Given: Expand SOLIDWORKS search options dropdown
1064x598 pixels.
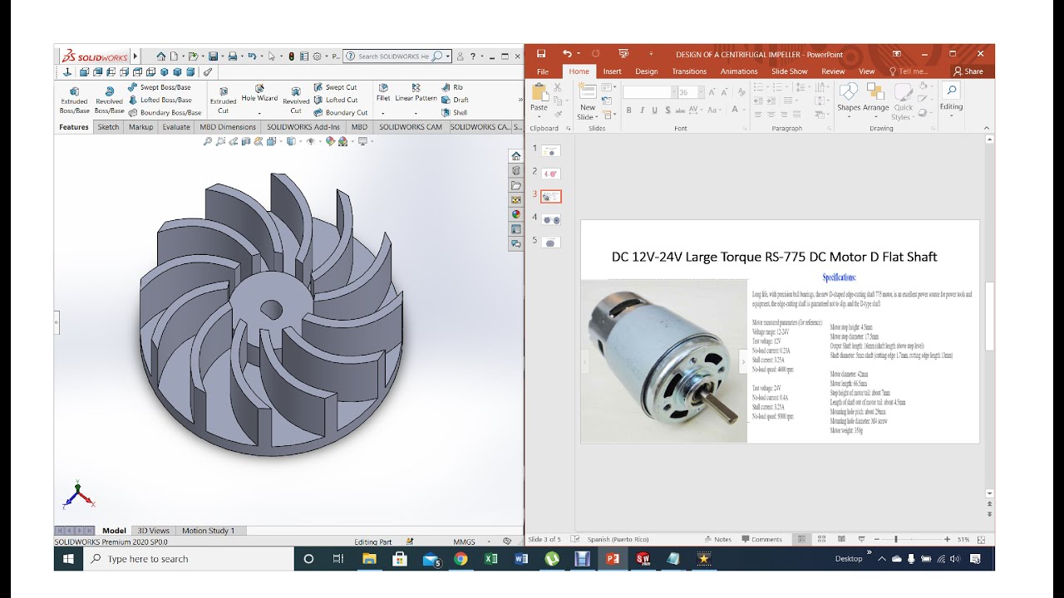Looking at the screenshot, I should [449, 56].
